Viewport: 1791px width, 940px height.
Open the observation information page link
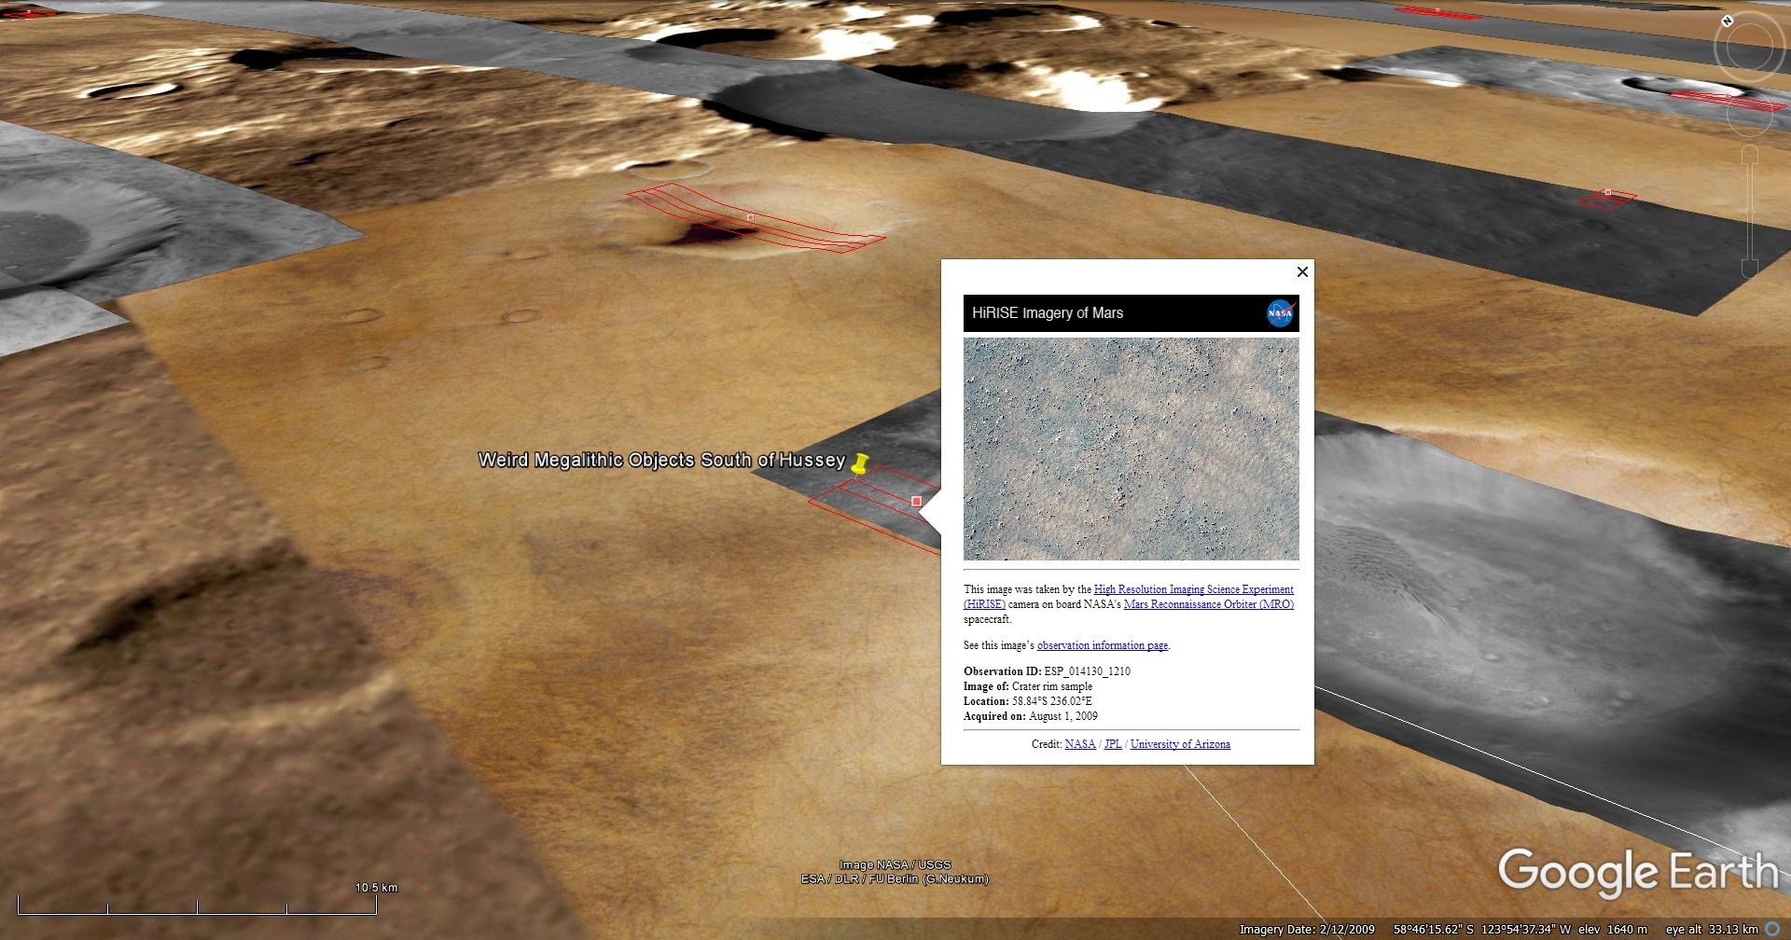[1102, 645]
